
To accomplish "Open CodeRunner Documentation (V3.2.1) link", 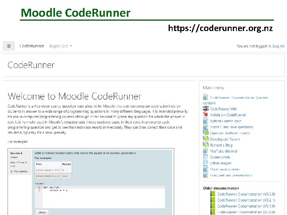I will pyautogui.click(x=246, y=200).
